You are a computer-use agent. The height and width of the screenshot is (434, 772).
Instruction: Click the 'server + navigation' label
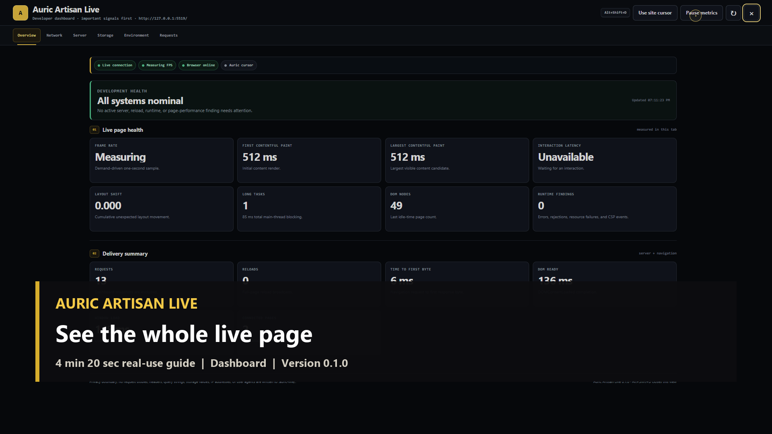(658, 253)
